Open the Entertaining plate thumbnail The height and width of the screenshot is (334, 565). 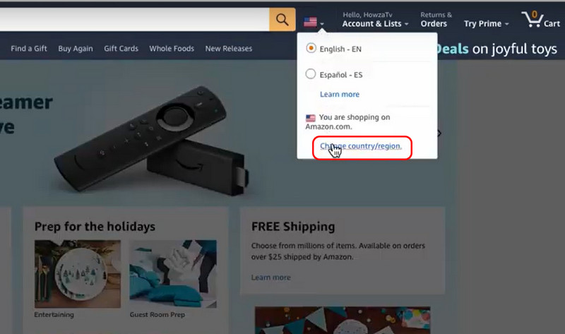pos(78,274)
